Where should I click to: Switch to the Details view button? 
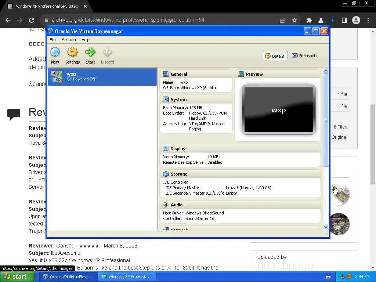pyautogui.click(x=275, y=56)
